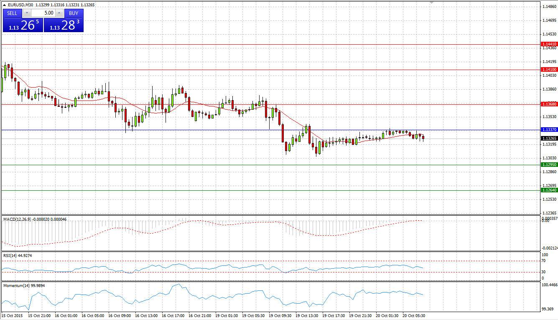Viewport: 558px width, 320px height.
Task: Select the 1.13370 blue level label
Action: (549, 130)
